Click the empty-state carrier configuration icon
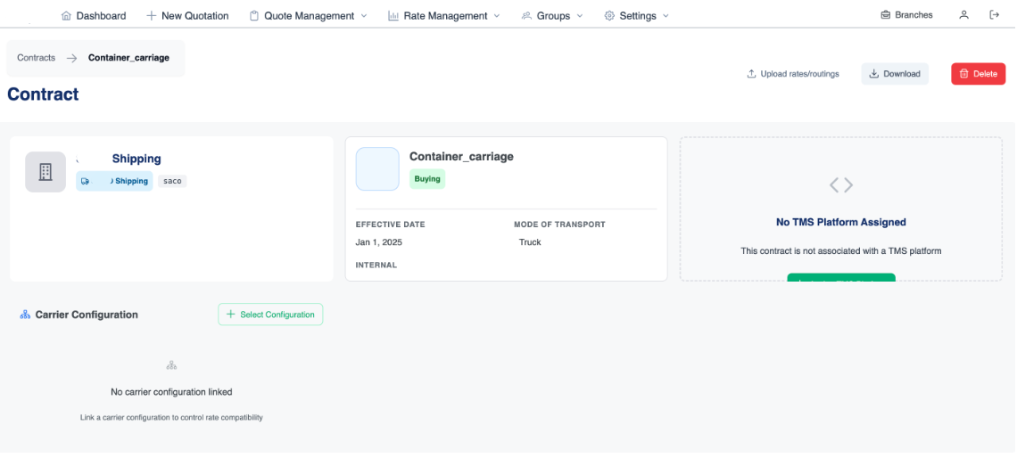1017x458 pixels. (171, 365)
